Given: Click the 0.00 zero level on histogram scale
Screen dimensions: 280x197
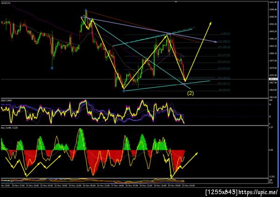Looking at the screenshot, I should [271, 150].
